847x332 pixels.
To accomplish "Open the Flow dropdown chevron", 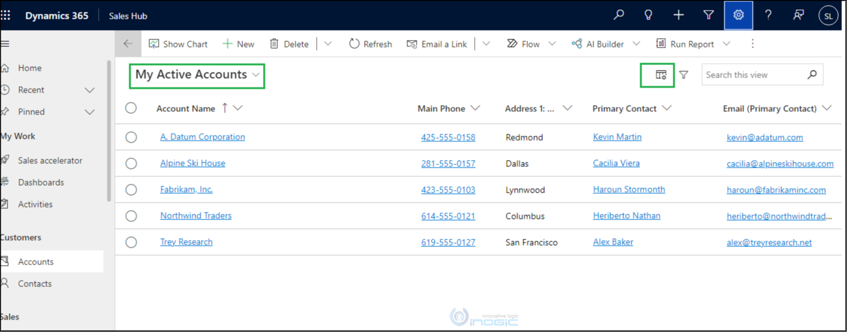I will coord(552,44).
